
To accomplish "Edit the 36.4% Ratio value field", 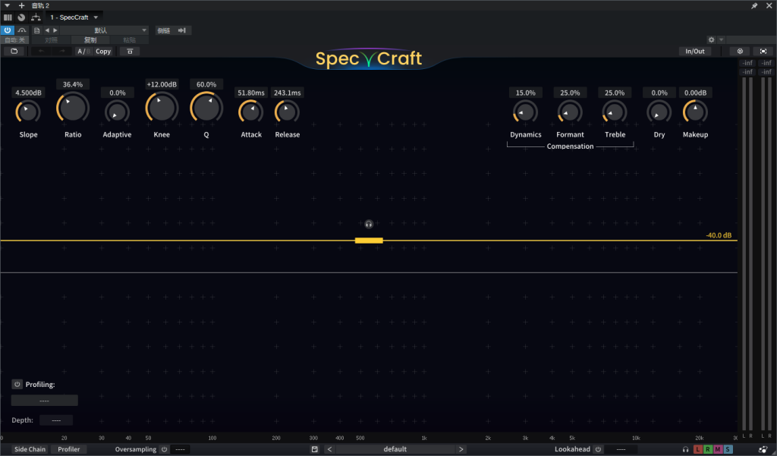I will pyautogui.click(x=73, y=84).
